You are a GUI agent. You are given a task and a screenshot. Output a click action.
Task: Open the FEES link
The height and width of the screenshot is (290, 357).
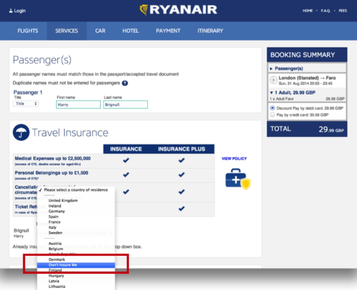[343, 11]
